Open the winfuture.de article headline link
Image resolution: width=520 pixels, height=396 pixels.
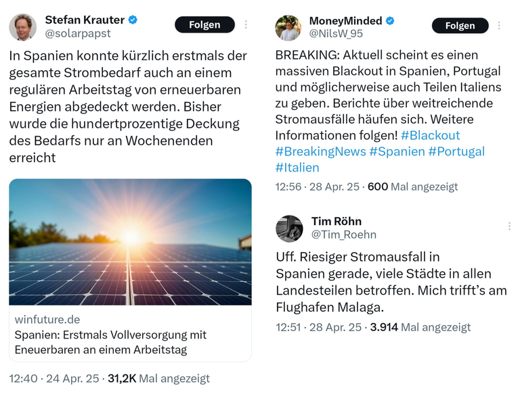tap(110, 342)
